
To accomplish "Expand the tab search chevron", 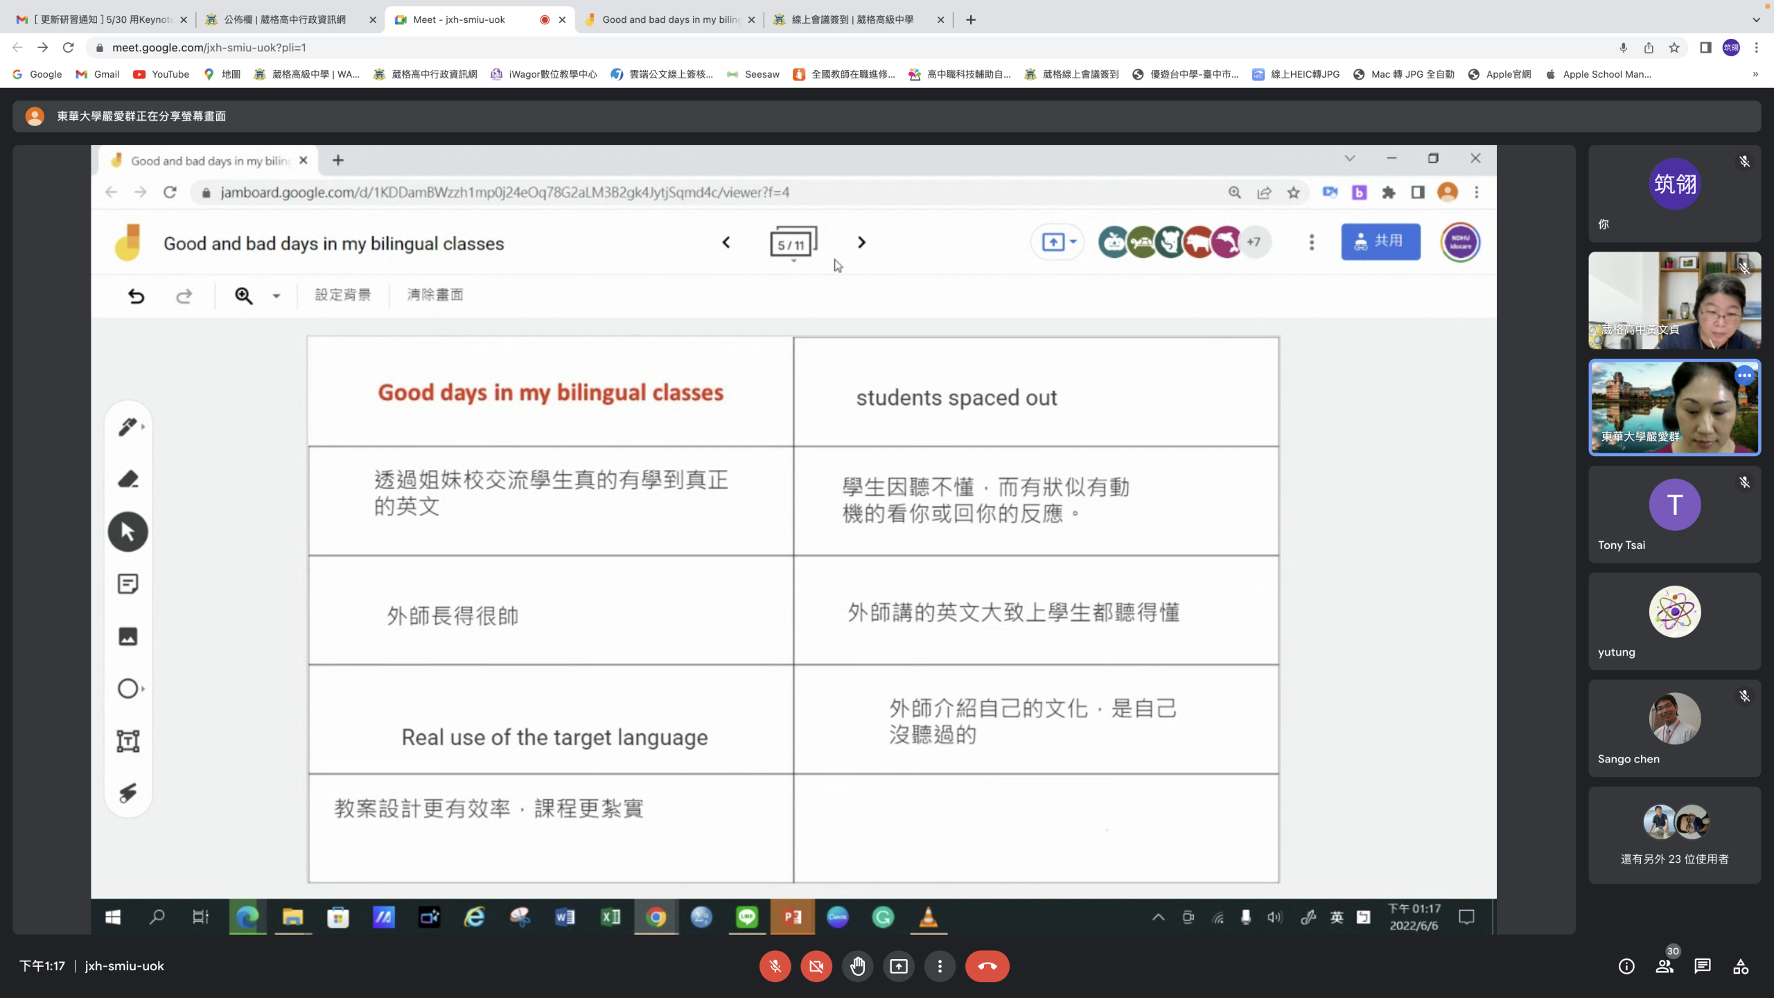I will coord(1756,19).
